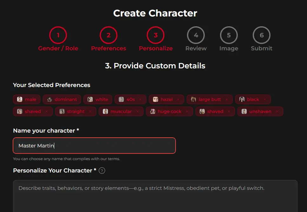Image resolution: width=307 pixels, height=212 pixels.
Task: Remove the large butt preference tag
Action: tap(226, 99)
